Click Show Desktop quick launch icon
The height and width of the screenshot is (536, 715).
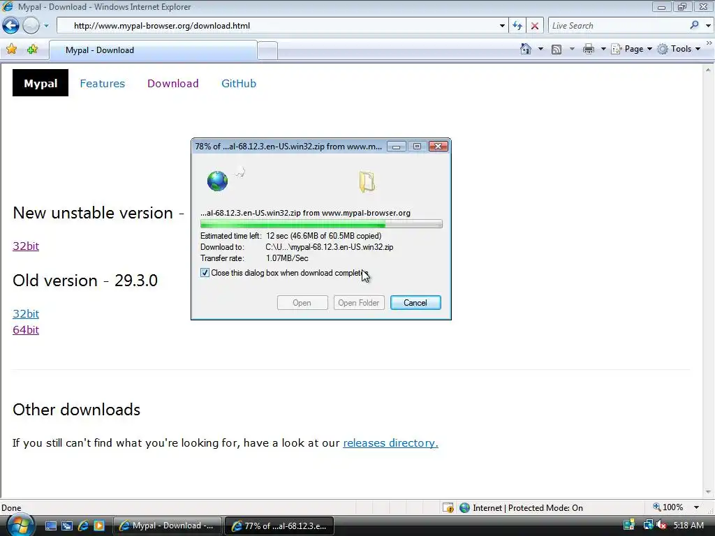(x=50, y=526)
